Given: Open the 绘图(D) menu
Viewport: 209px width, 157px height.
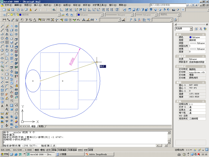Looking at the screenshot, I should 67,5.
